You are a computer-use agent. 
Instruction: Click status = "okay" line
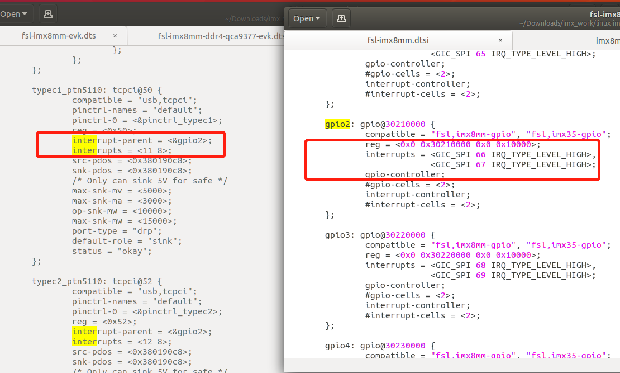tap(112, 252)
